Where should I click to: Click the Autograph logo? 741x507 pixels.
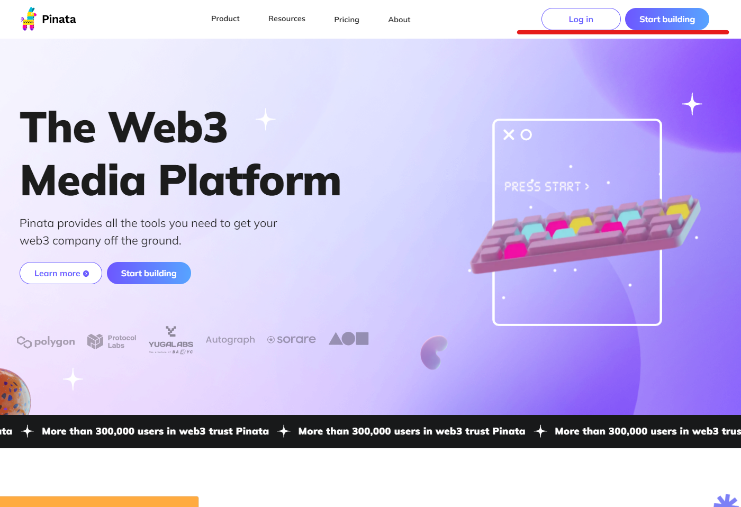pos(230,340)
